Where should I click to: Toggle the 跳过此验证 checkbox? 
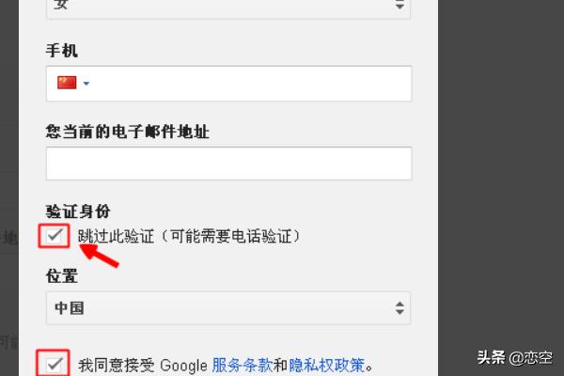[55, 236]
